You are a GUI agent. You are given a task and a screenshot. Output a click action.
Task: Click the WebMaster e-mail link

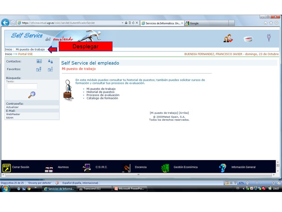pos(13,114)
